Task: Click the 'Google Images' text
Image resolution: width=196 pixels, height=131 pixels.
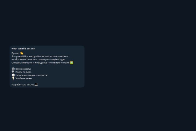Action: point(57,59)
